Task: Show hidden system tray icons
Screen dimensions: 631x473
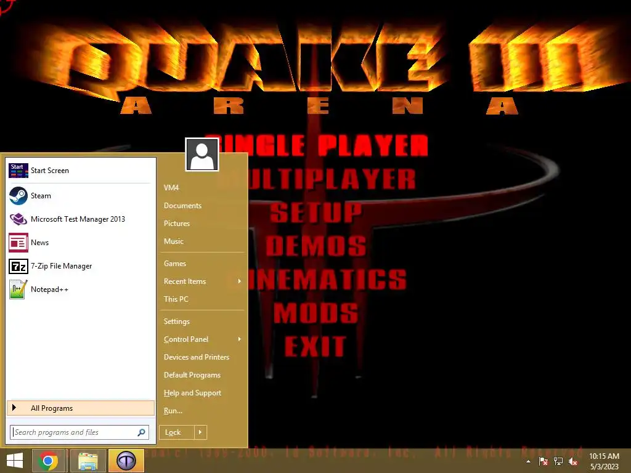Action: [528, 461]
